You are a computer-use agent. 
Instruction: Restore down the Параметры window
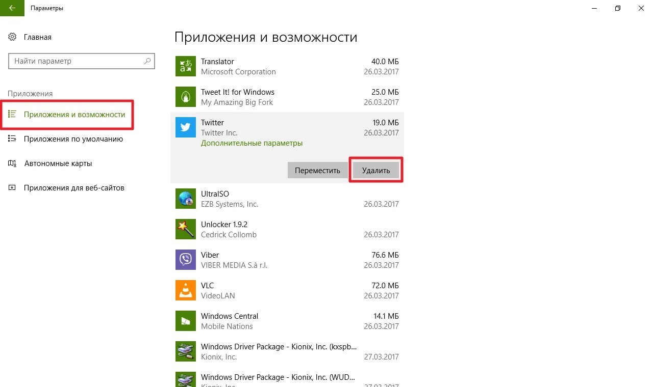coord(618,8)
